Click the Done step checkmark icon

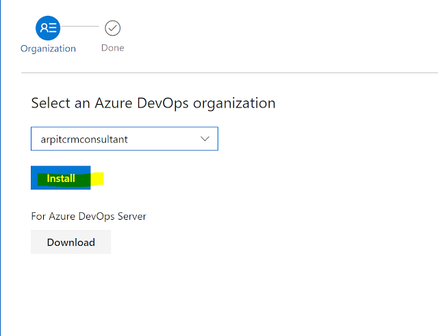112,28
